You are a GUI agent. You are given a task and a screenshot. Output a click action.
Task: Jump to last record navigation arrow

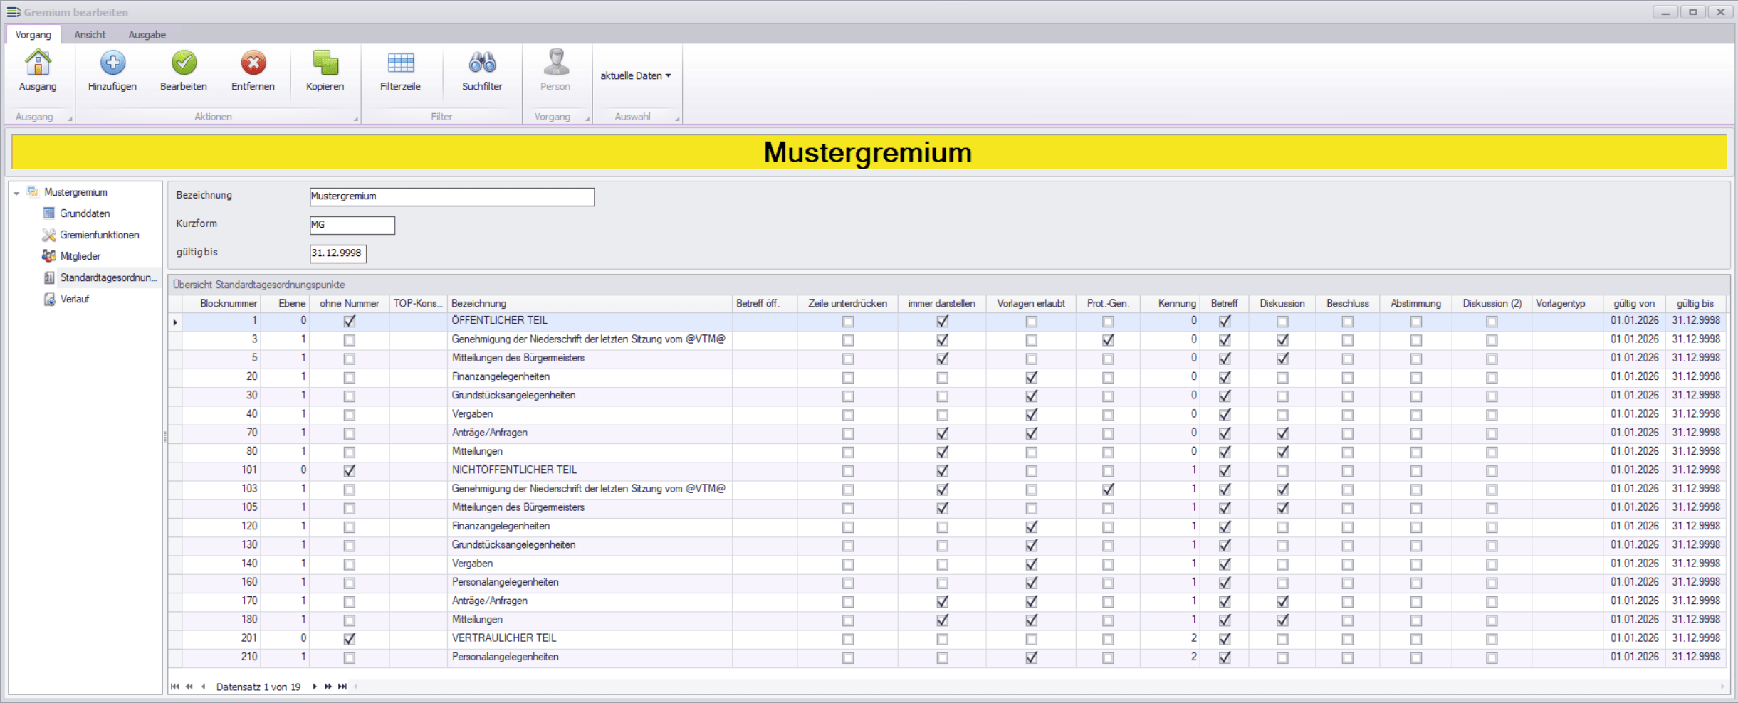pos(342,687)
